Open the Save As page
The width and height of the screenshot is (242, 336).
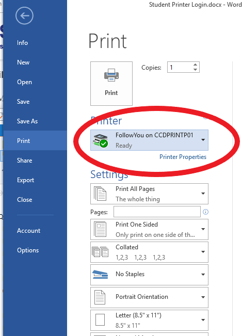pyautogui.click(x=27, y=121)
